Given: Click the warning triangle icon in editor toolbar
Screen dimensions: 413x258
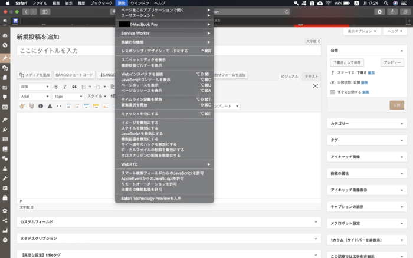Looking at the screenshot, I should point(50,106).
